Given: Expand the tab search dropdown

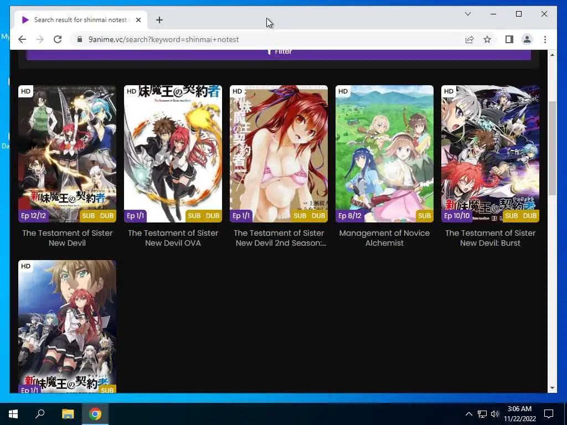Looking at the screenshot, I should pyautogui.click(x=467, y=14).
